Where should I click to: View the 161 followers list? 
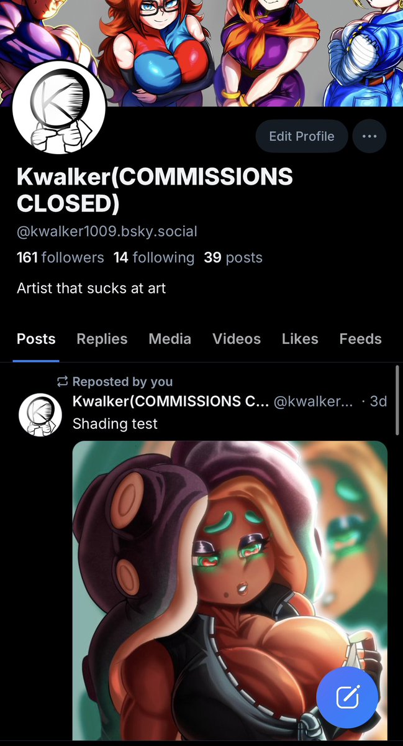click(x=60, y=257)
